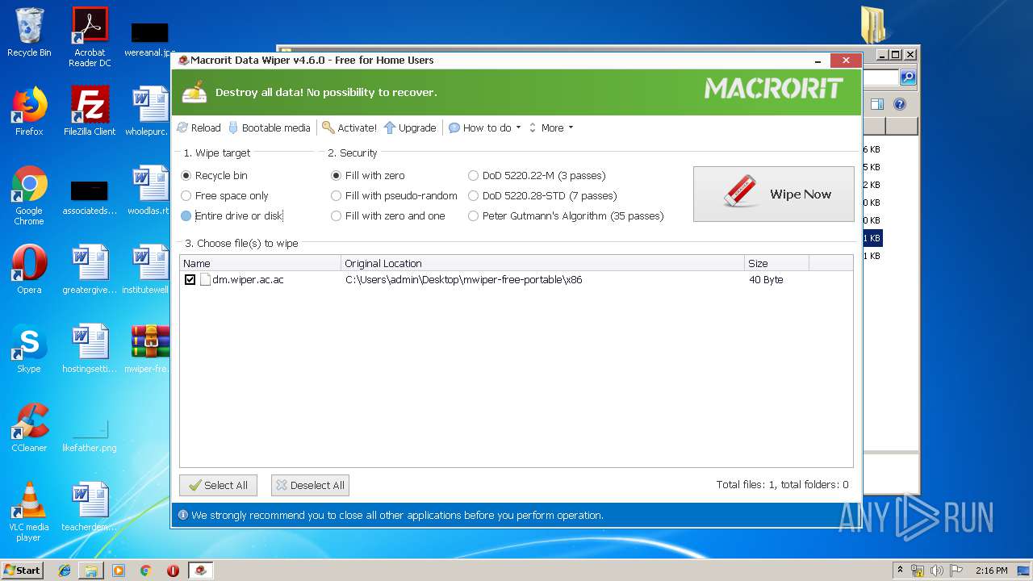Click the 40 Byte size cell
1033x581 pixels.
click(766, 280)
